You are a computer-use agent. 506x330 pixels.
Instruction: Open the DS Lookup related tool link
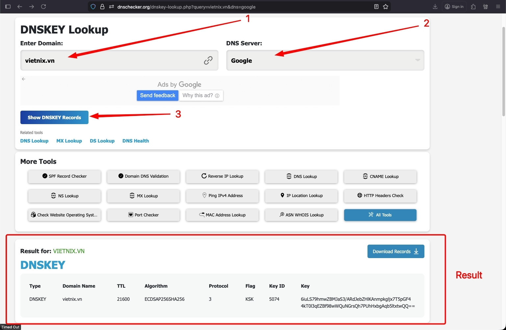tap(102, 141)
